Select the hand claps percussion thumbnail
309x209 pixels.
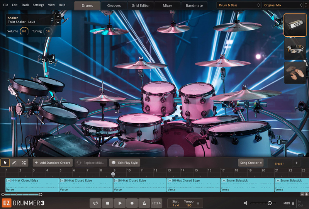click(x=295, y=73)
